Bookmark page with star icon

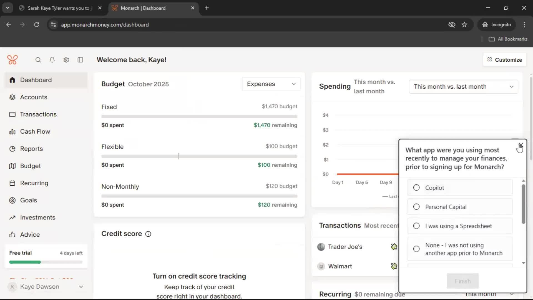(464, 24)
